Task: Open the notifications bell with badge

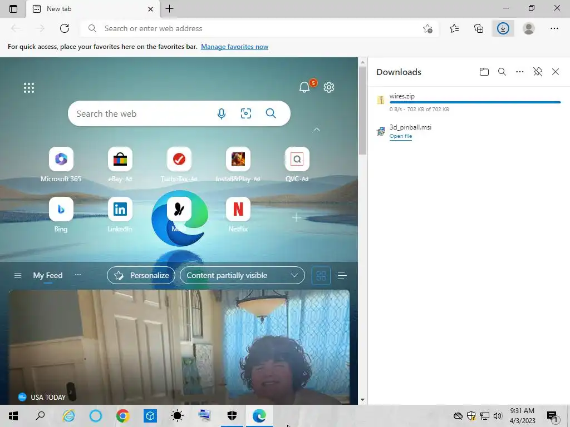Action: [305, 86]
